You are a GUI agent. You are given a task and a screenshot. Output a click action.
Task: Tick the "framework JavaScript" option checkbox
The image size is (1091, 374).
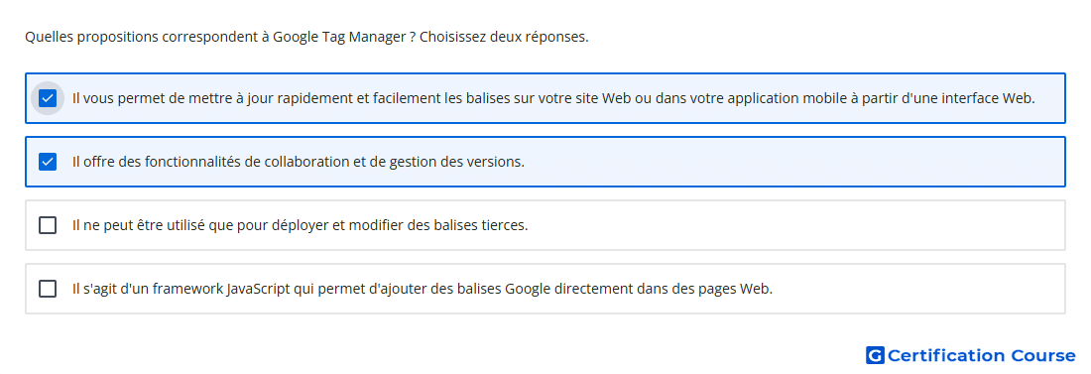(x=48, y=289)
